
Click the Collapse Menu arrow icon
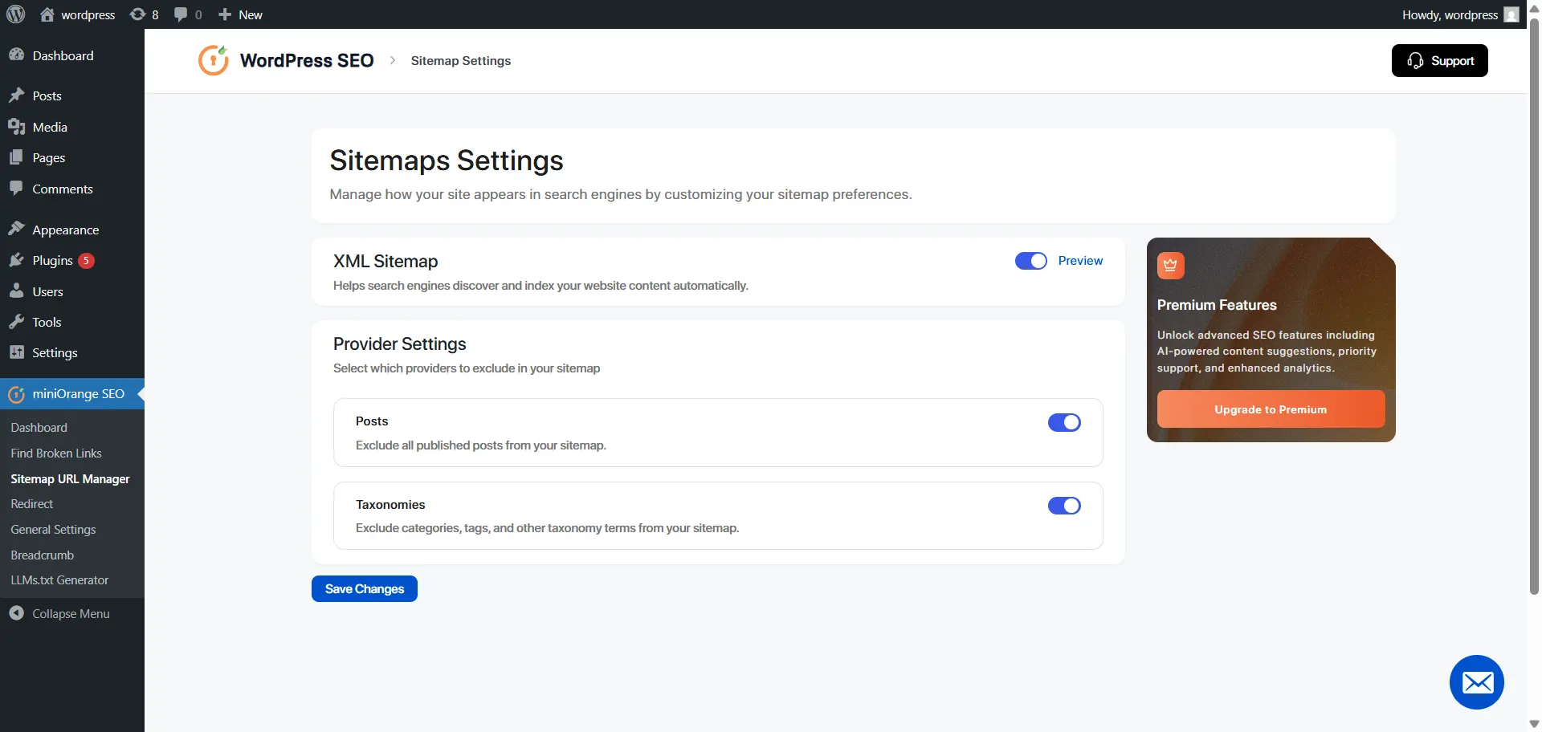coord(17,613)
